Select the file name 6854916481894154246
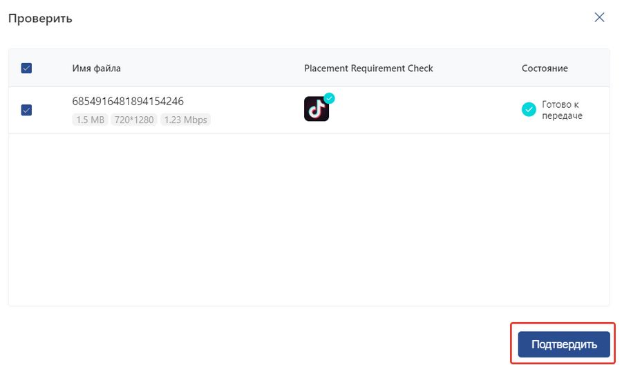The height and width of the screenshot is (365, 622). (128, 101)
